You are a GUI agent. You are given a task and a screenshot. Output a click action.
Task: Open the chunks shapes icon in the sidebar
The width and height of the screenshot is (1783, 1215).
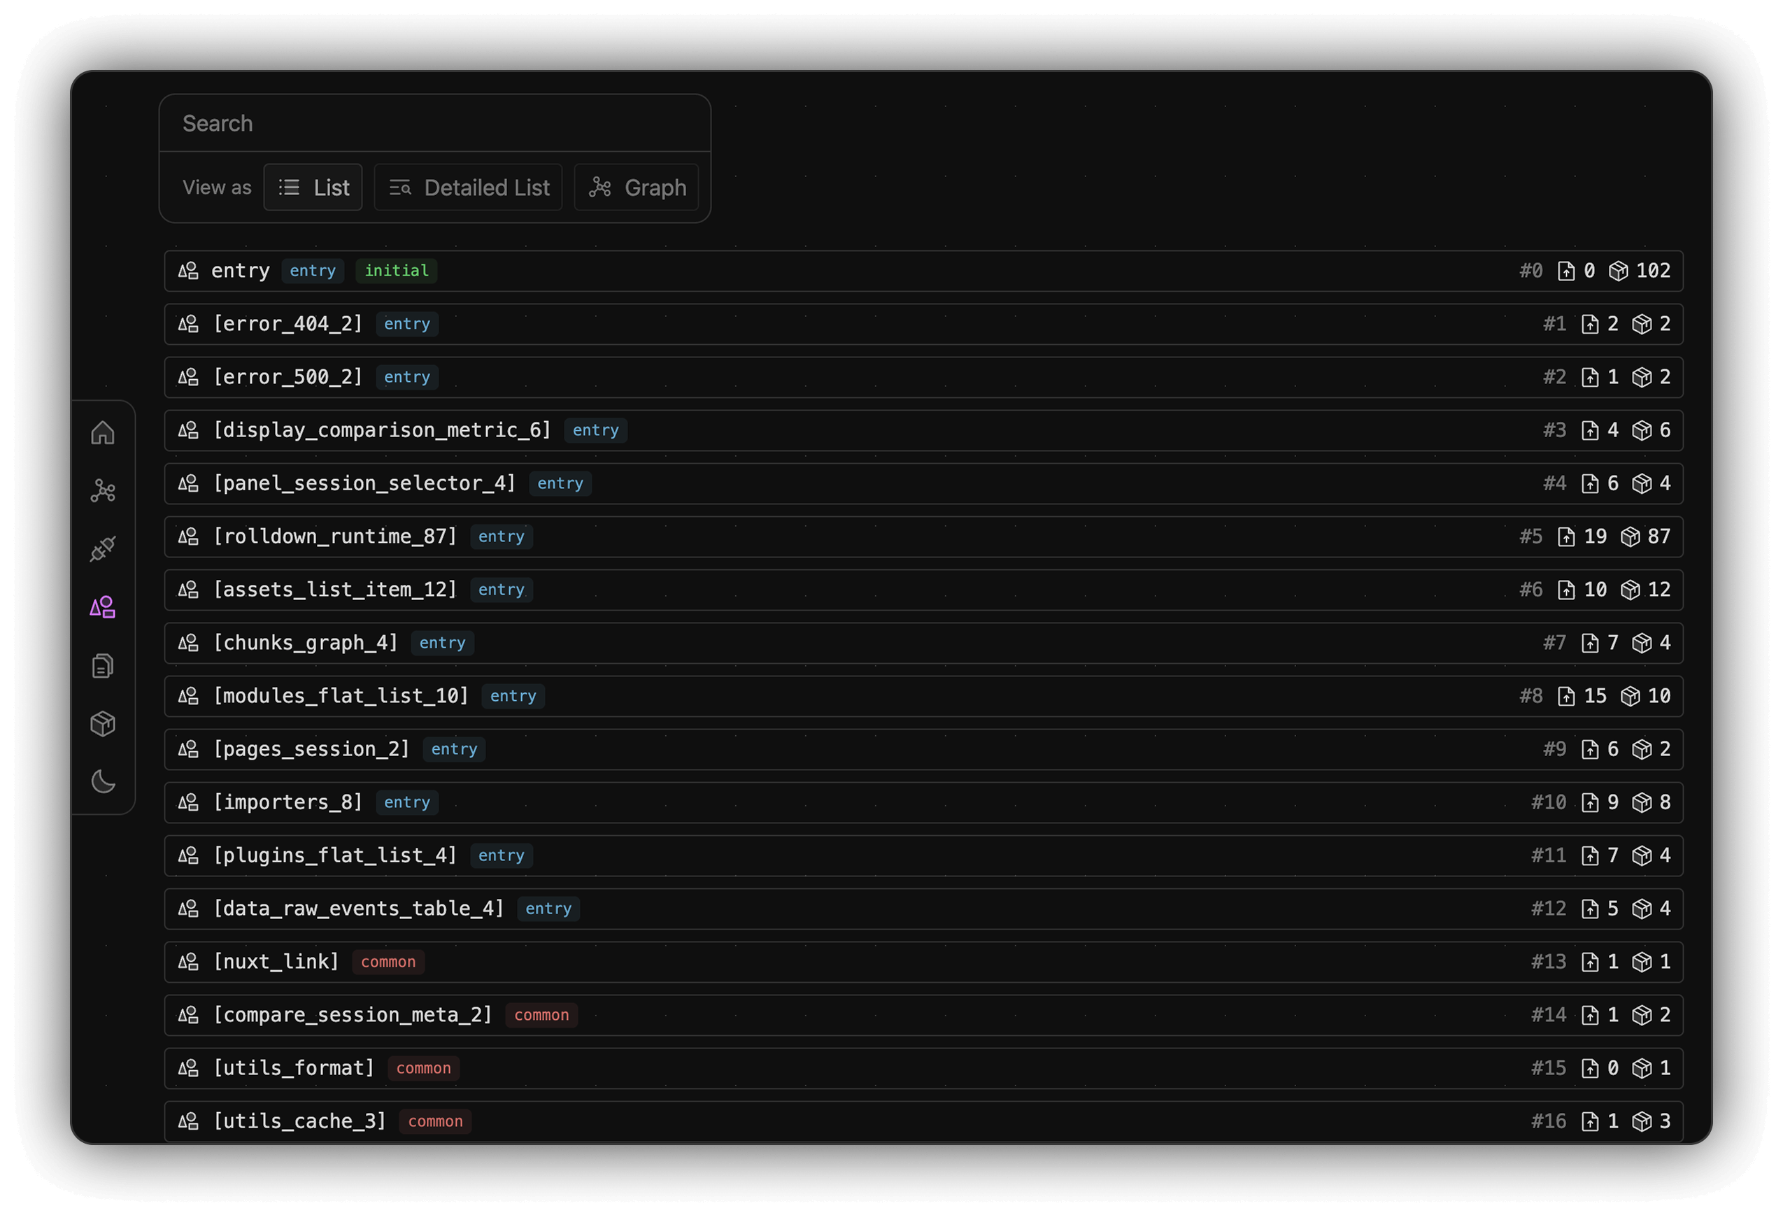[103, 607]
